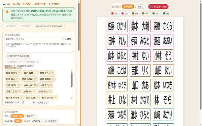Click the ＋追加 add name button

68,39
